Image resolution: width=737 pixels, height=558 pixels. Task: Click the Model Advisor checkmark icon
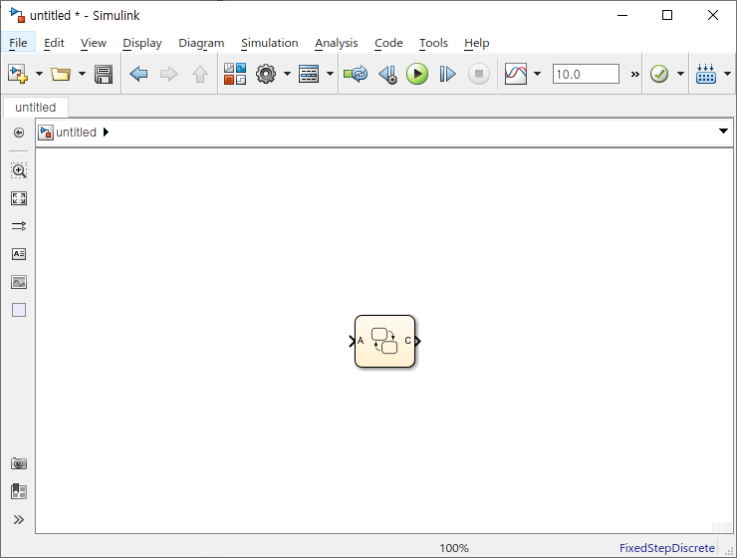[659, 74]
